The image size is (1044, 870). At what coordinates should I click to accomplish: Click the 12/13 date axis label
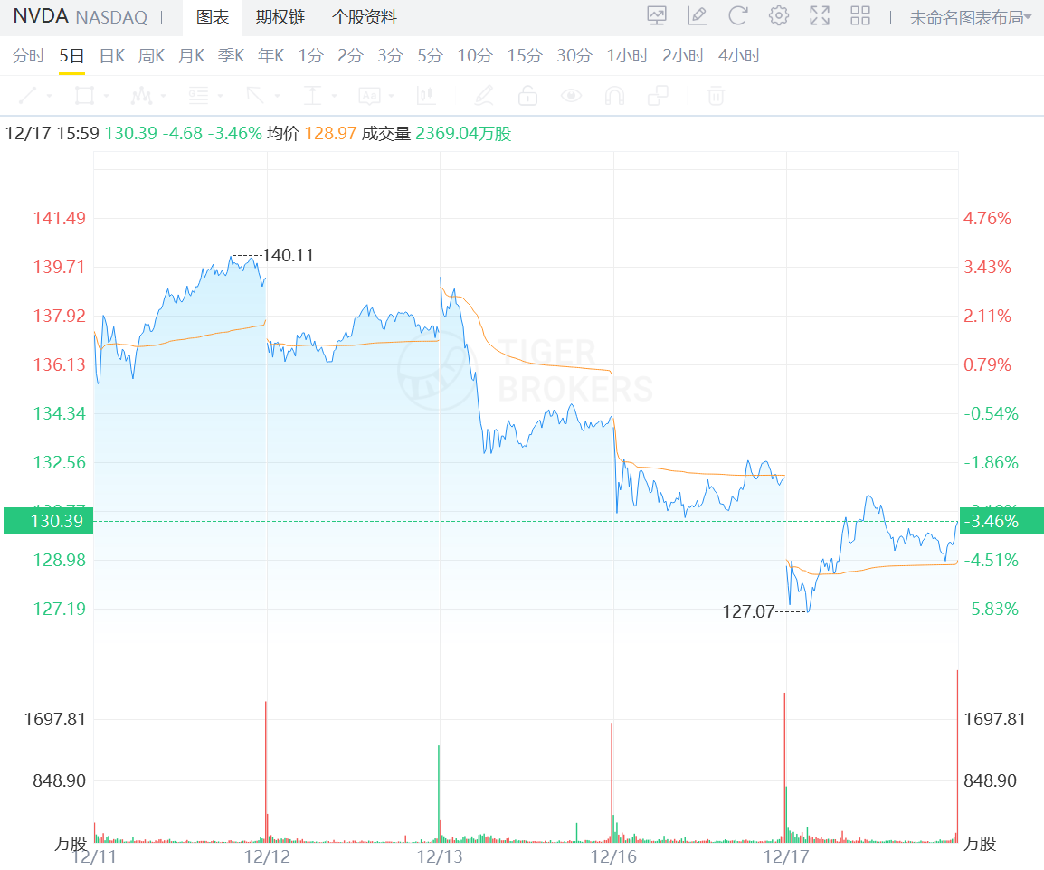pos(440,856)
